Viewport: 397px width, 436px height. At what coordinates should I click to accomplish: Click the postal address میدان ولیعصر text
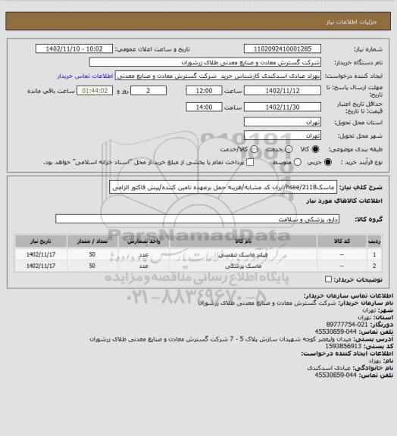click(220, 339)
